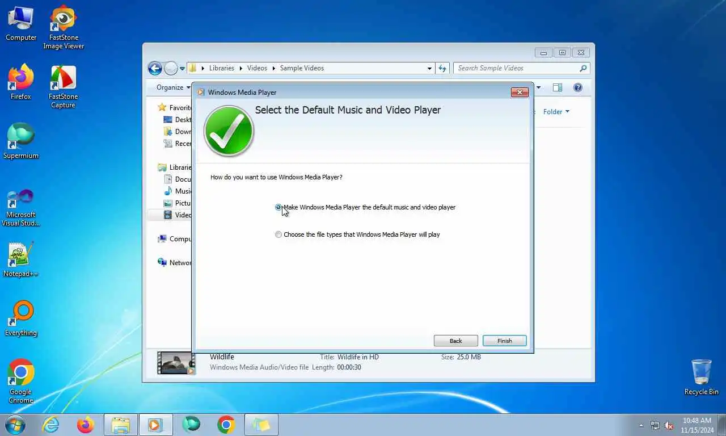Close the Windows Media Player dialog
Viewport: 726px width, 436px height.
[x=520, y=92]
